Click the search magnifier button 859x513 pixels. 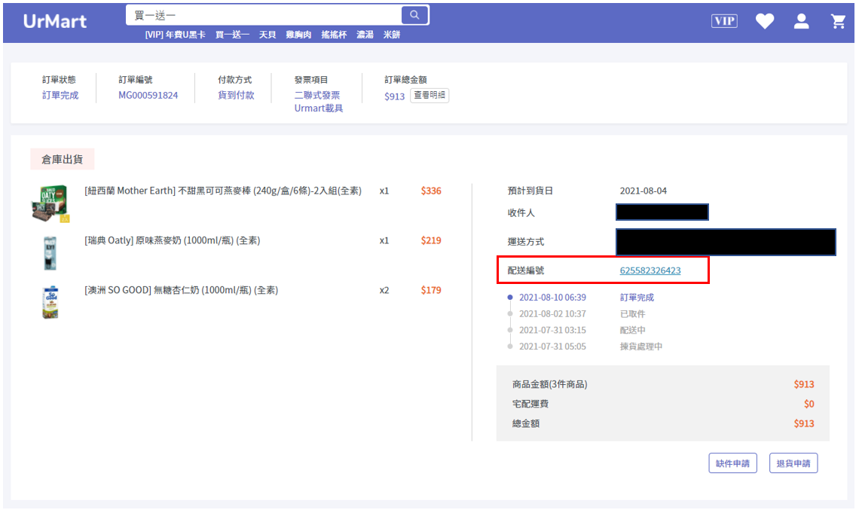[x=414, y=15]
